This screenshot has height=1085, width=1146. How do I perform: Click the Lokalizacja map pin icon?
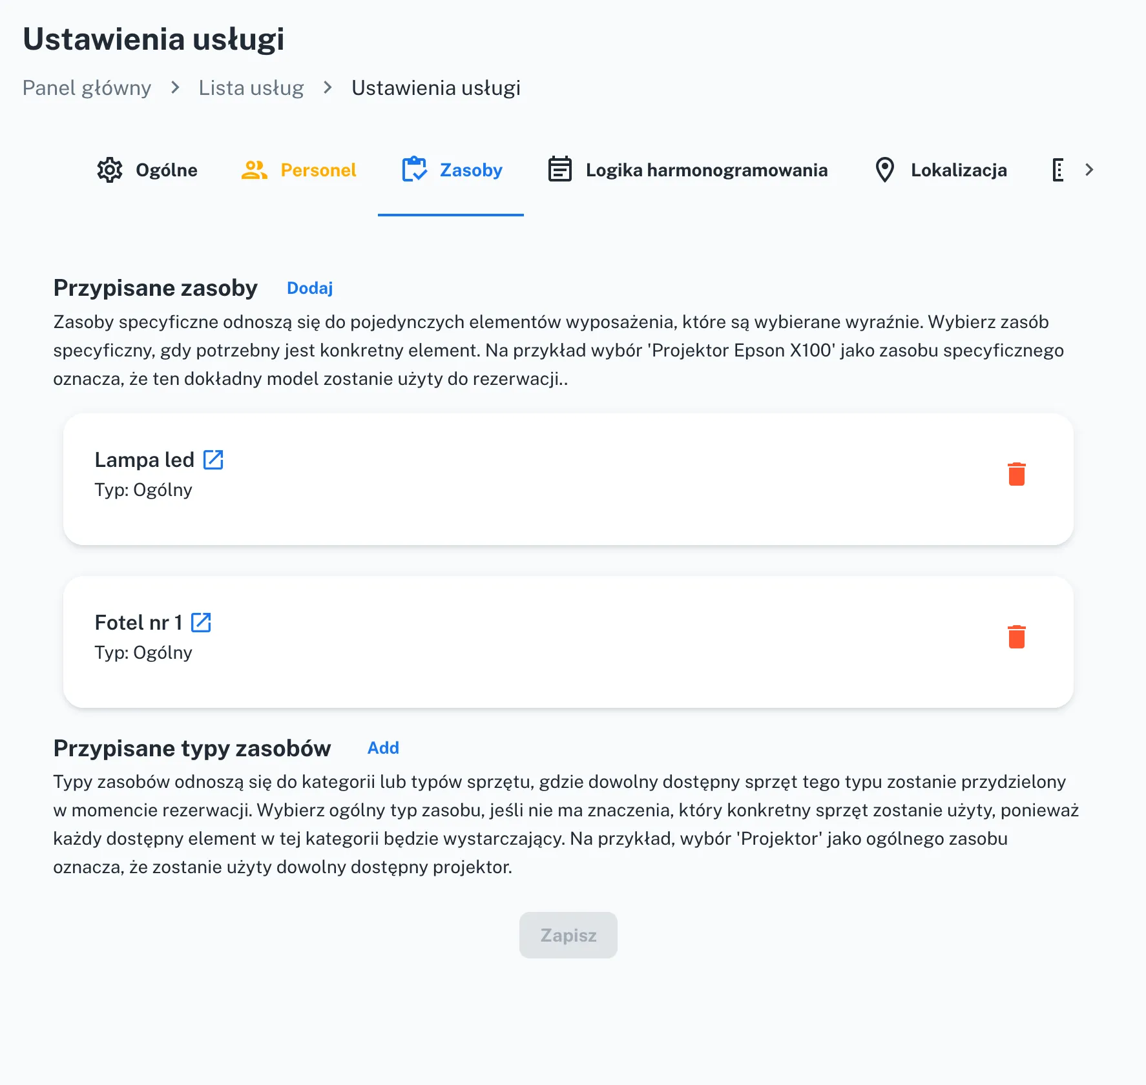tap(885, 170)
